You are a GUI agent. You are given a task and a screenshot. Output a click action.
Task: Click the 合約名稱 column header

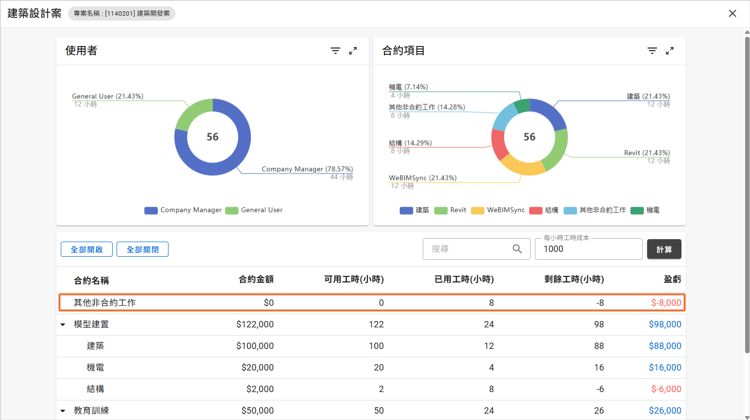click(x=92, y=280)
